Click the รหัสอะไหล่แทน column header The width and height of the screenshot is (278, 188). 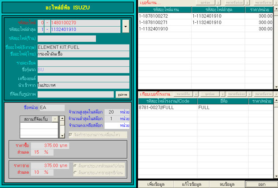pyautogui.click(x=165, y=10)
